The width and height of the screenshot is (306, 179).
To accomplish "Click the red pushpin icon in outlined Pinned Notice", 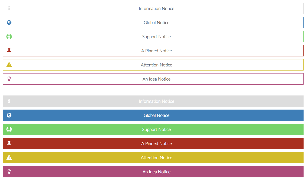I will (x=9, y=51).
